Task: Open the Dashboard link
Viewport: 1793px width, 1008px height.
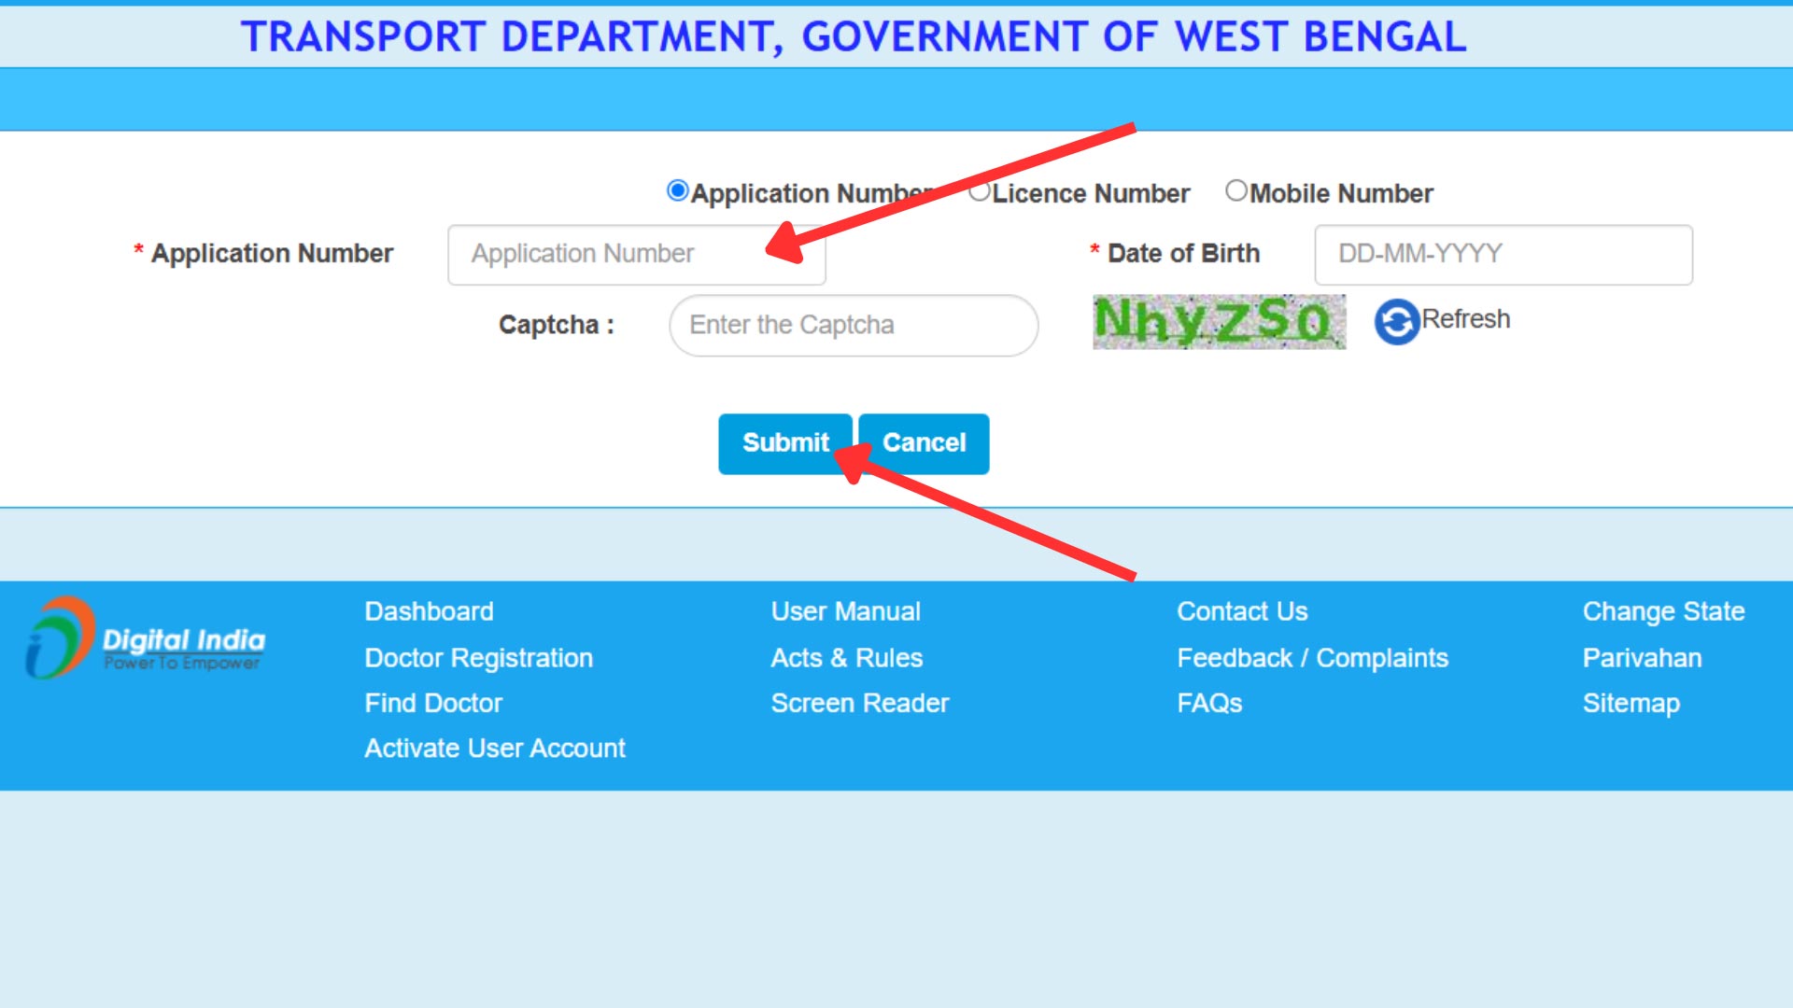Action: point(429,611)
